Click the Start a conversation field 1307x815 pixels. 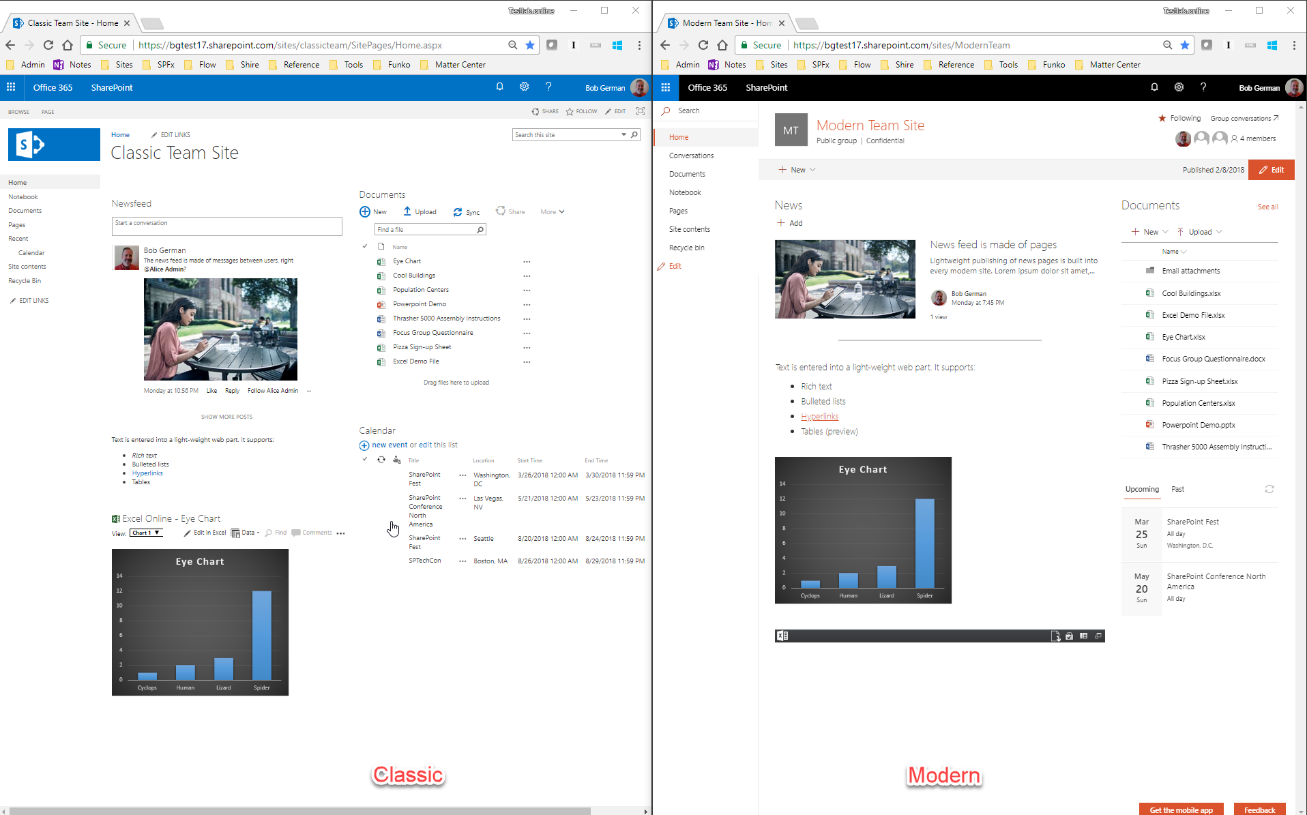click(226, 226)
